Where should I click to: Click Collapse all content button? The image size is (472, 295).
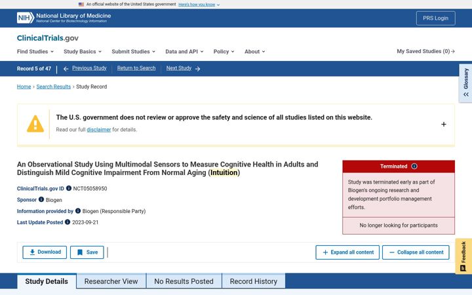coord(416,252)
